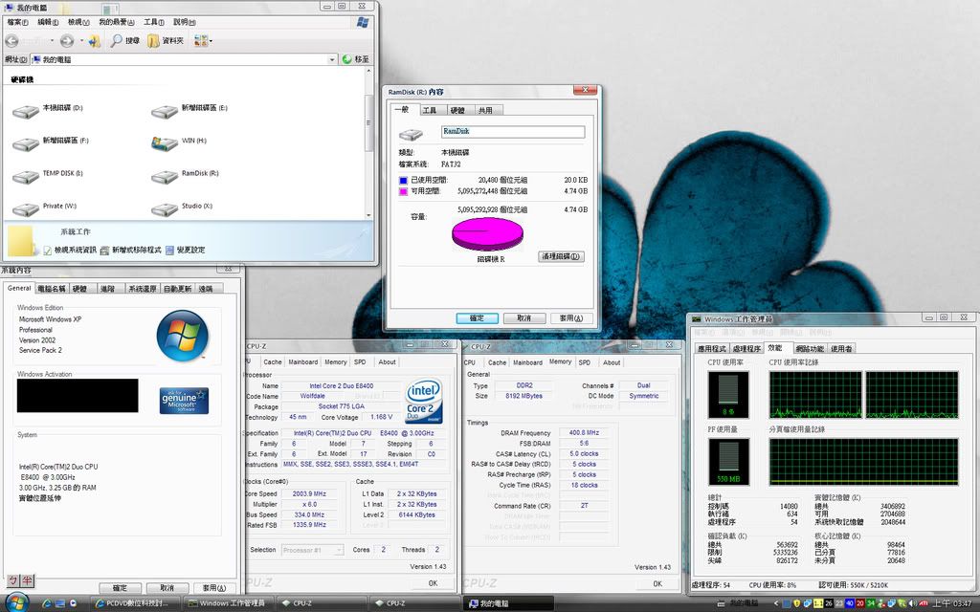Open PCDVD browser taskbar button
Screen dimensions: 980x612
tap(136, 603)
